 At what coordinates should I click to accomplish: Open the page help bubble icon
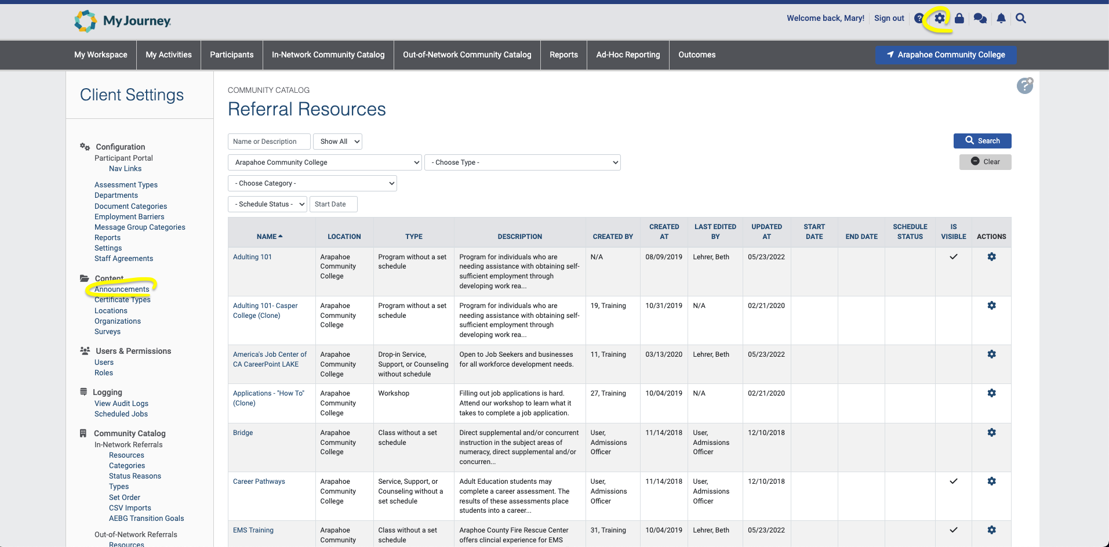pos(1024,86)
